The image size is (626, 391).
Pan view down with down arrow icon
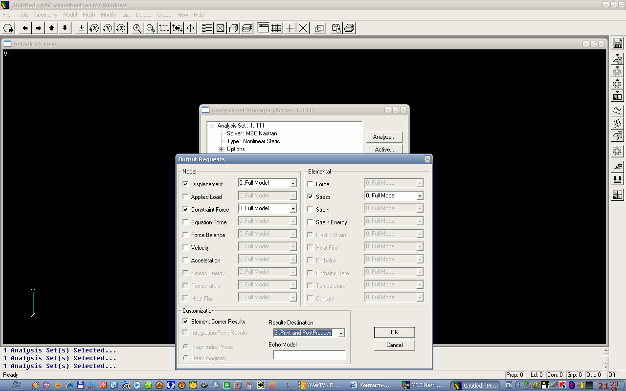coord(65,28)
